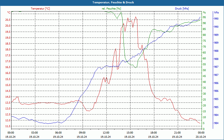The image size is (224, 140).
Task: Click the "09:00" time axis label
Action: tap(82, 133)
